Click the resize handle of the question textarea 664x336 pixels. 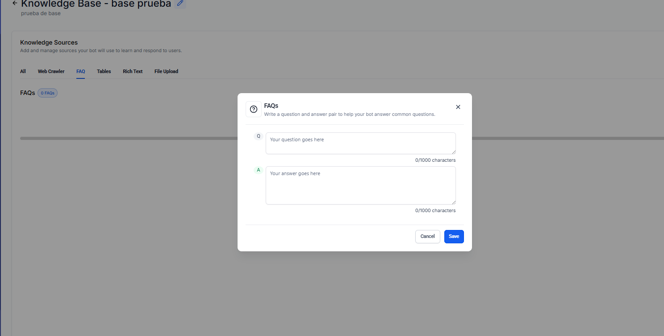click(x=453, y=152)
